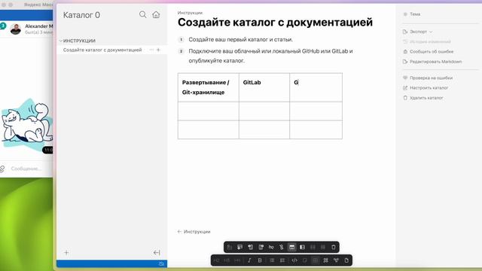
Task: Insert bullet list from editor toolbar
Action: [x=272, y=260]
